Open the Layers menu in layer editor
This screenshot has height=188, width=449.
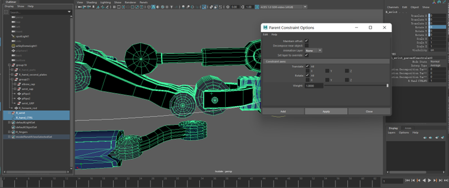coord(391,133)
